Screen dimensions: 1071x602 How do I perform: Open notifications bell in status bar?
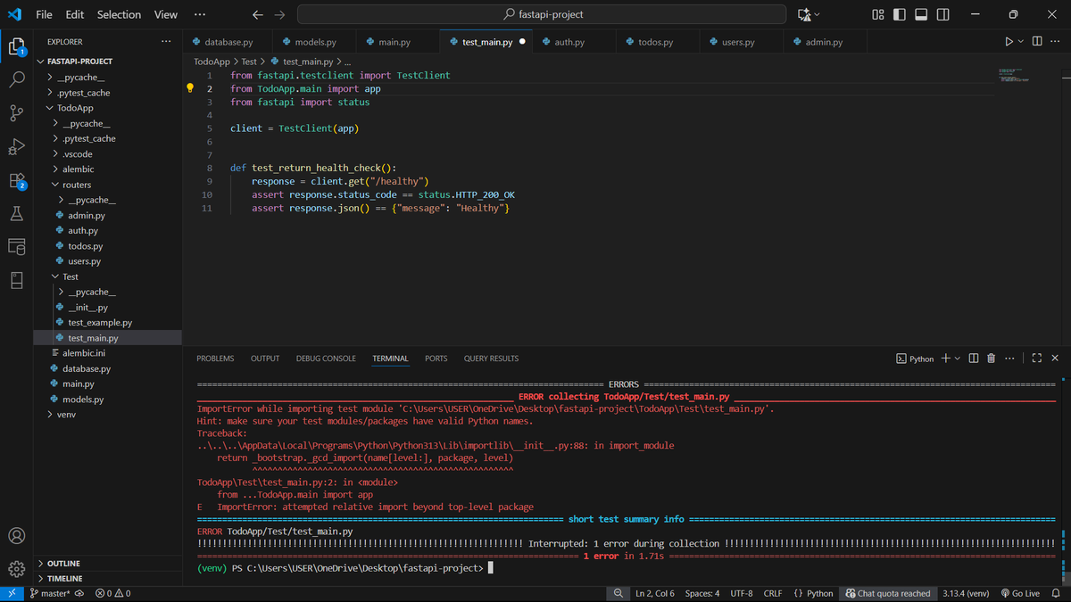[1056, 593]
